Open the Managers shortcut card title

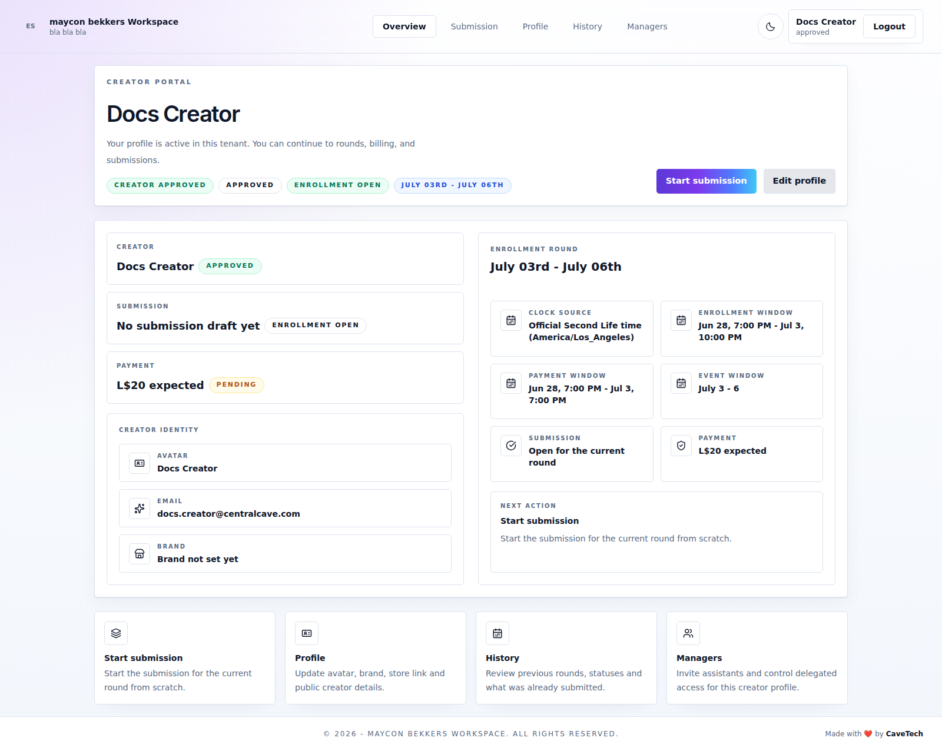click(699, 658)
